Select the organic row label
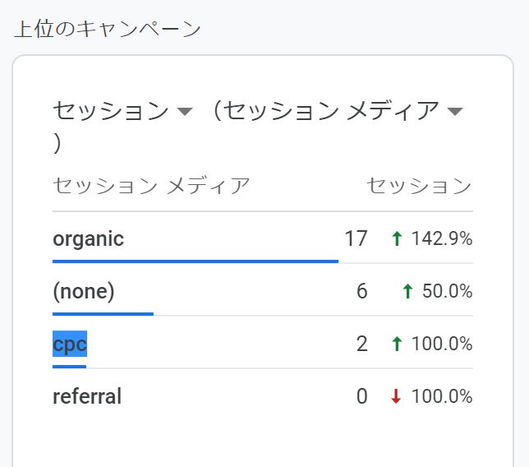 click(88, 239)
